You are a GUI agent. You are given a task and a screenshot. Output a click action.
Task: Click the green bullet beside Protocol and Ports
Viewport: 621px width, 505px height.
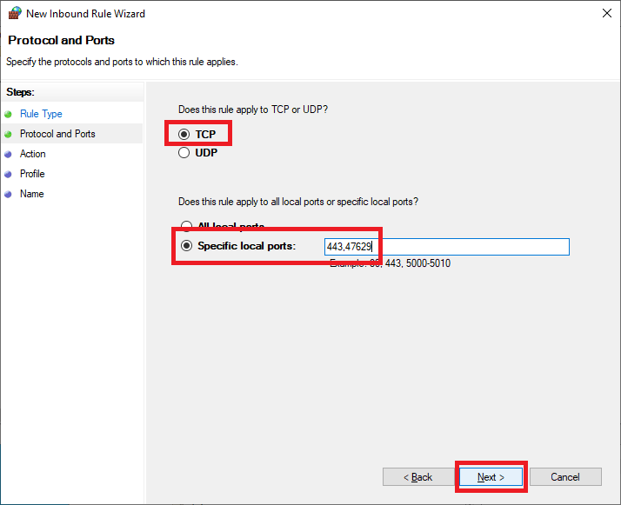click(9, 134)
